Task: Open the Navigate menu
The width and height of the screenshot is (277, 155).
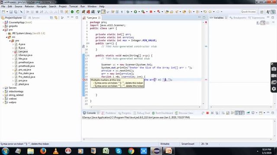Action: [x=42, y=6]
